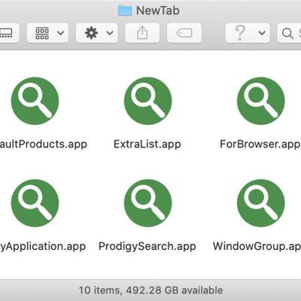Viewport: 301px width, 301px height.
Task: Click the NewTab folder icon in title
Action: [125, 11]
